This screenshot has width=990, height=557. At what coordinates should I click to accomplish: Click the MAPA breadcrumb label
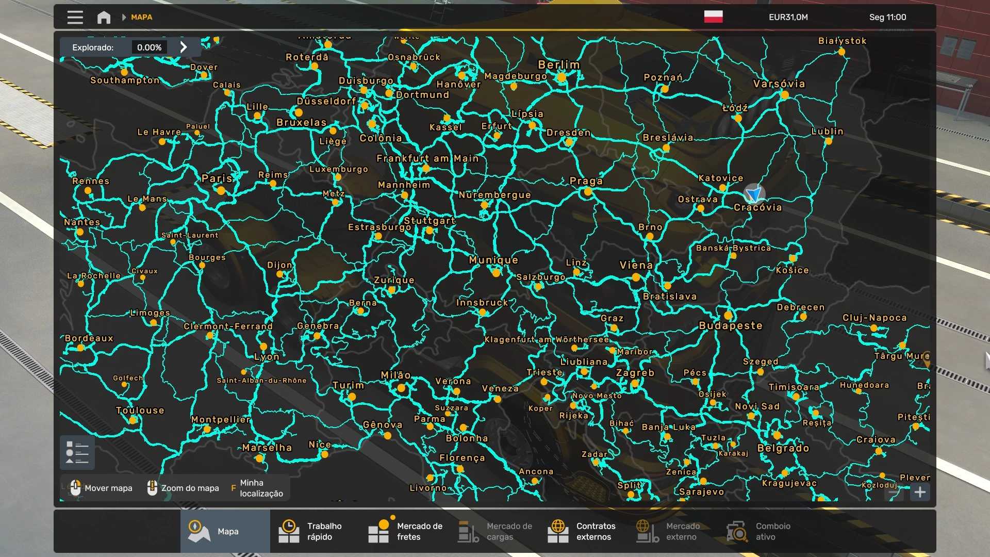click(141, 17)
